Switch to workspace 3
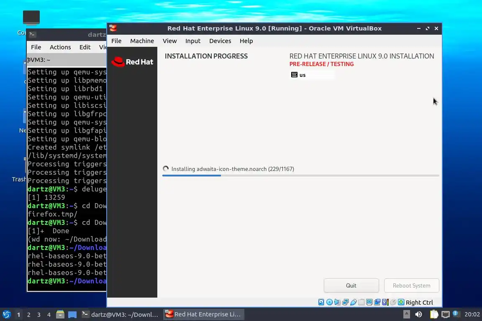The height and width of the screenshot is (321, 482). (x=39, y=315)
